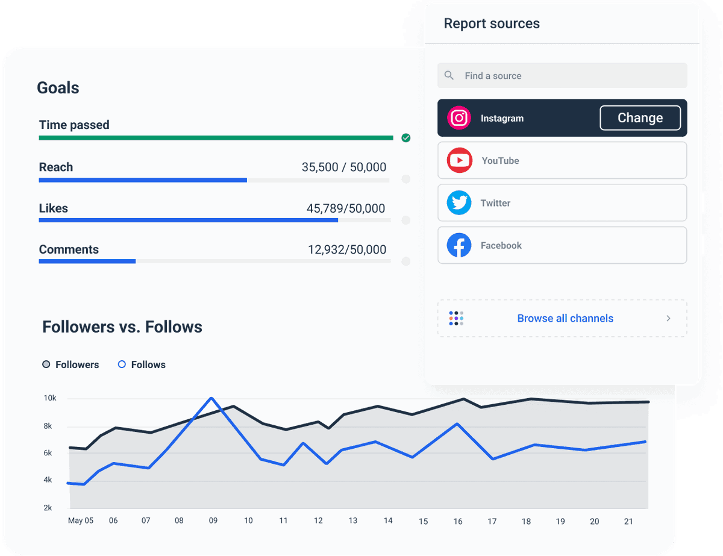
Task: Open Browse all channels link
Action: (565, 318)
